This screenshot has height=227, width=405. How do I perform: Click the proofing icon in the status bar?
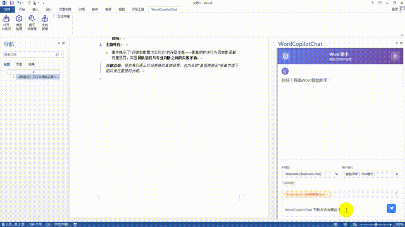[x=48, y=224]
